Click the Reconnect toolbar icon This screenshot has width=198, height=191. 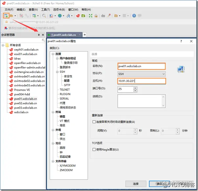tap(21, 16)
